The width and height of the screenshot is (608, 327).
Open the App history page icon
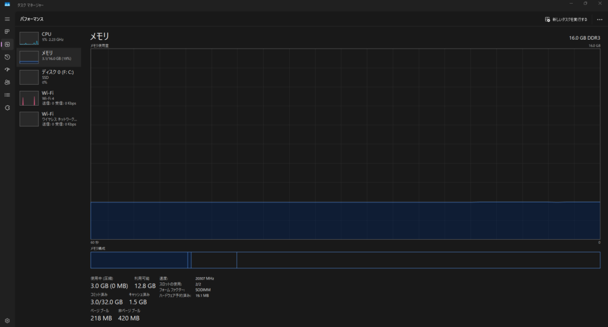point(7,57)
